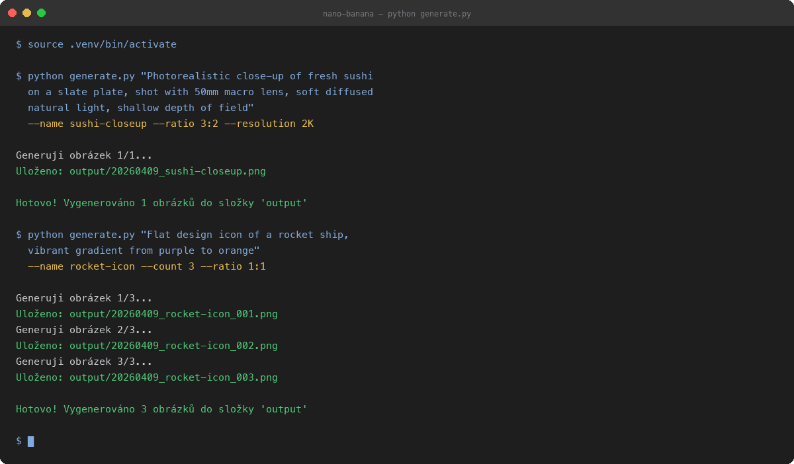This screenshot has height=464, width=794.
Task: Click the output/20260409_rocket-icon_003.png path
Action: (175, 377)
